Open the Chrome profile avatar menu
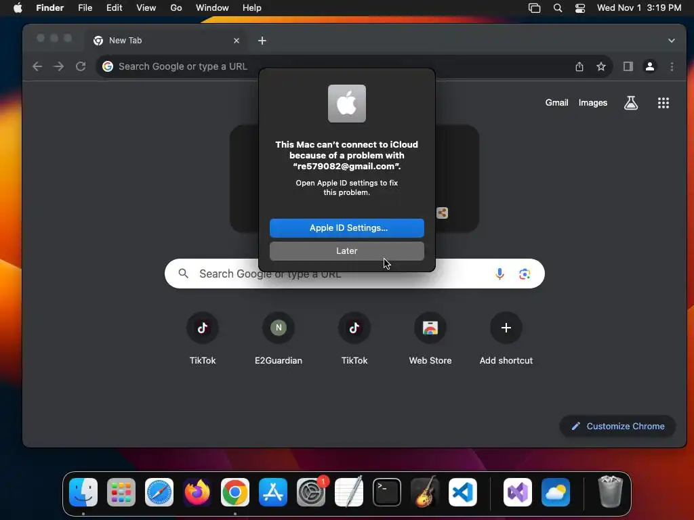 [650, 66]
